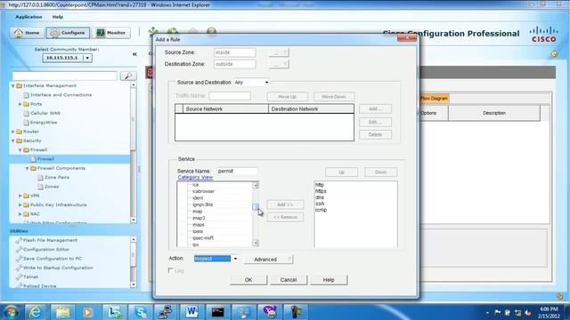Viewport: 570px width, 320px height.
Task: Open Microsoft Word from taskbar
Action: [x=191, y=312]
